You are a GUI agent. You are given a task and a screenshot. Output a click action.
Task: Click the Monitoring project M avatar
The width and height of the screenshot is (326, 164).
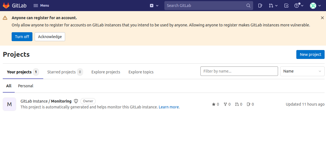point(9,104)
